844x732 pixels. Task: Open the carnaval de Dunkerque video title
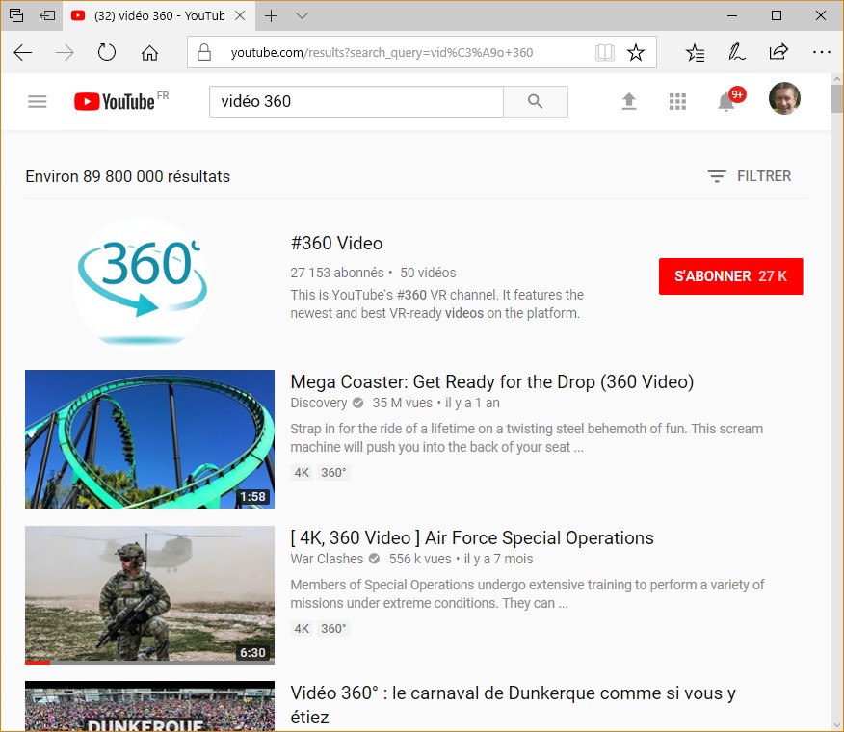tap(513, 705)
